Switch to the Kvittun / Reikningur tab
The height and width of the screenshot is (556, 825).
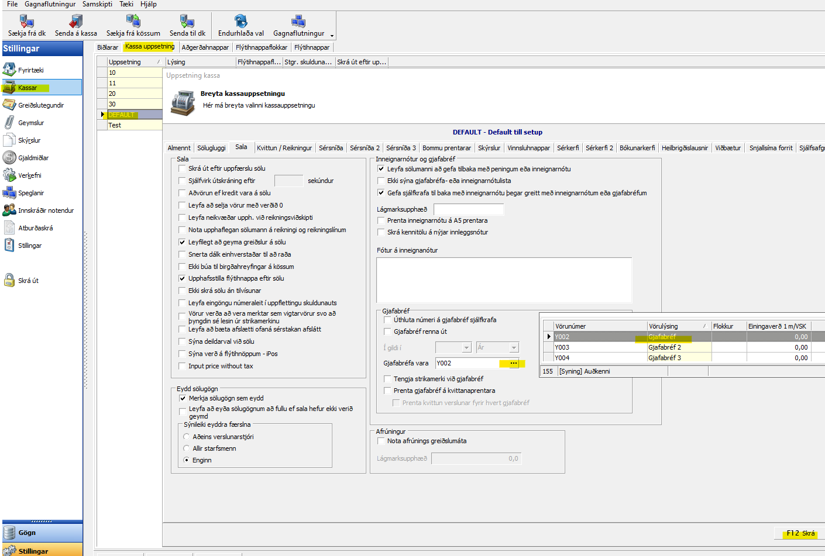pyautogui.click(x=284, y=148)
